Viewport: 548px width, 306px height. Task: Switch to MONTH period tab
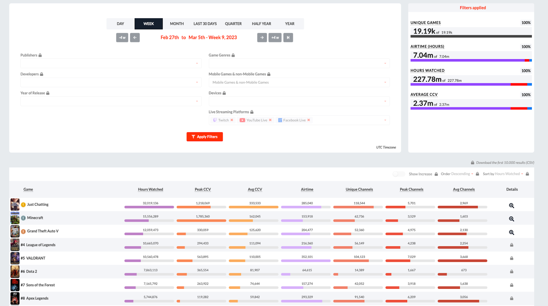(x=177, y=24)
